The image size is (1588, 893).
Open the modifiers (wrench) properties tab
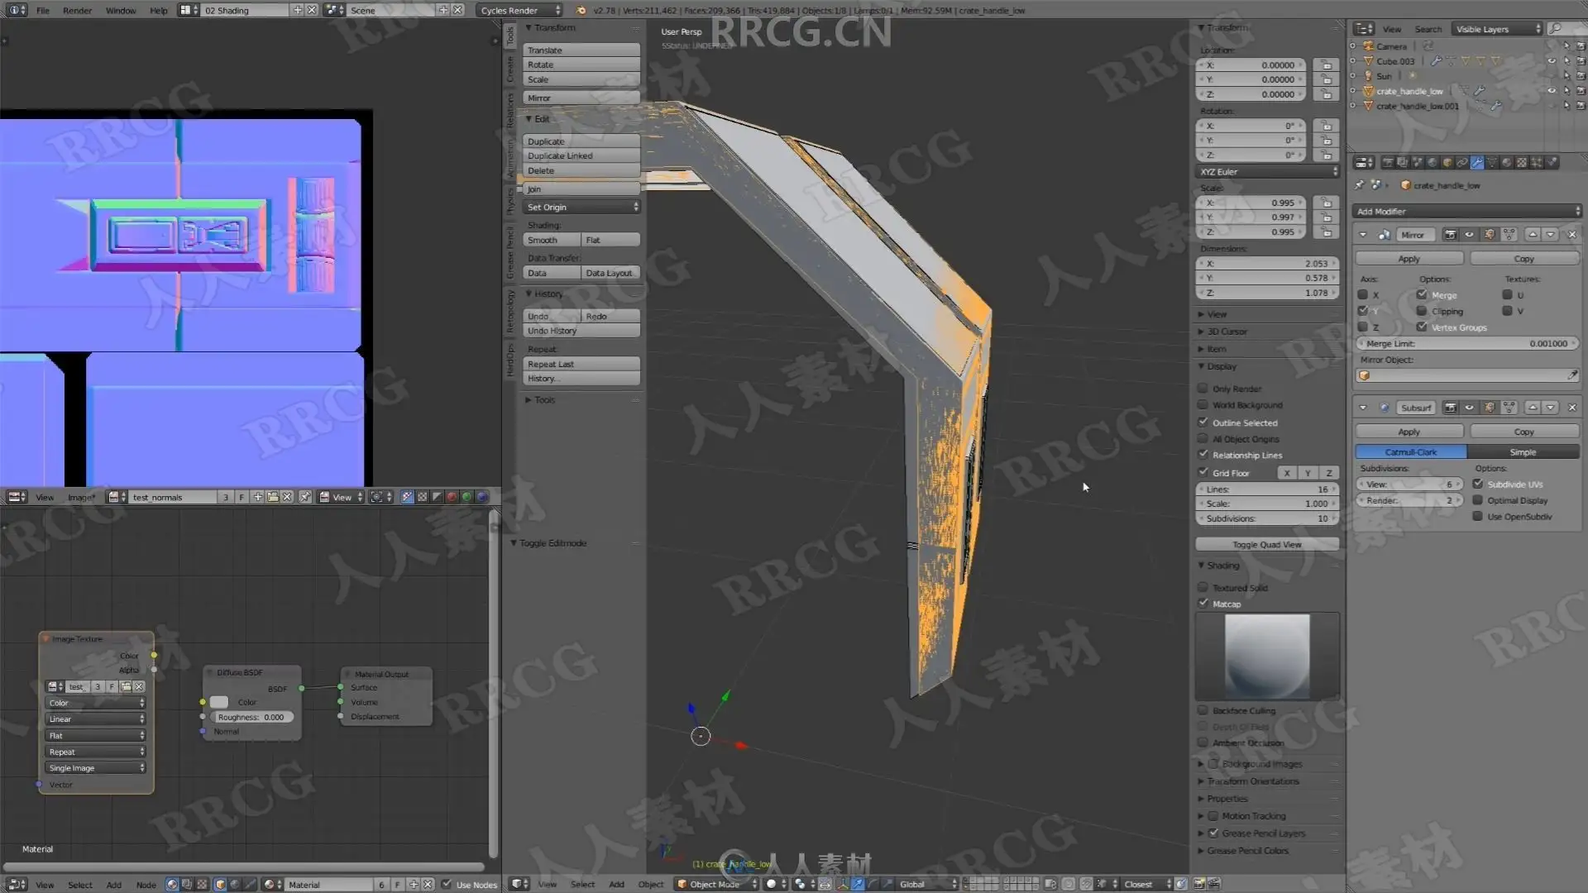point(1477,162)
